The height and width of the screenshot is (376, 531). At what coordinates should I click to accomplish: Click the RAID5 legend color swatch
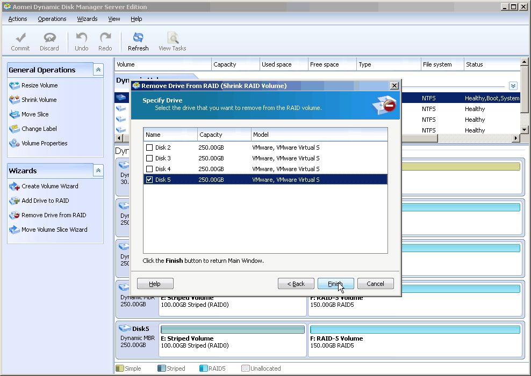tap(203, 368)
